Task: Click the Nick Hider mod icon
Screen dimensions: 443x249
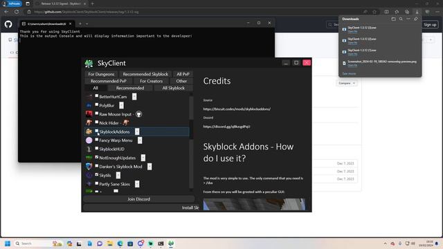Action: [x=89, y=123]
